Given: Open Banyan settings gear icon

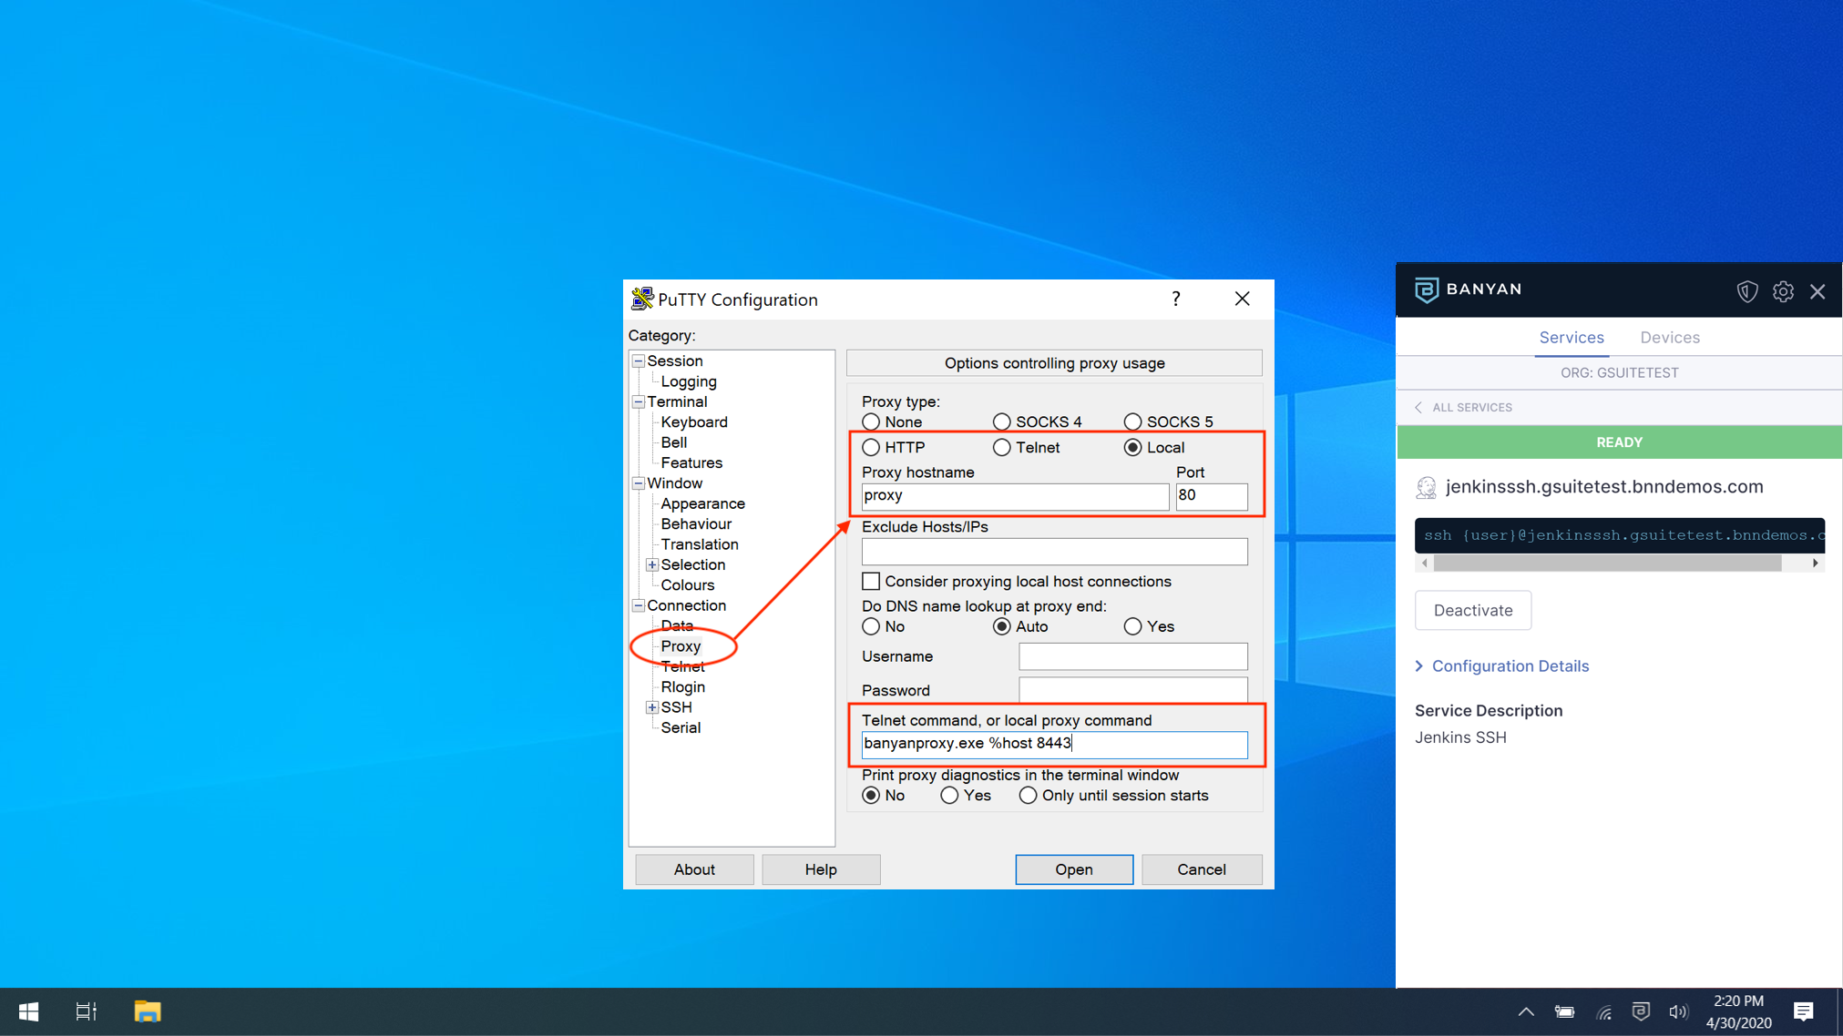Looking at the screenshot, I should (x=1783, y=291).
